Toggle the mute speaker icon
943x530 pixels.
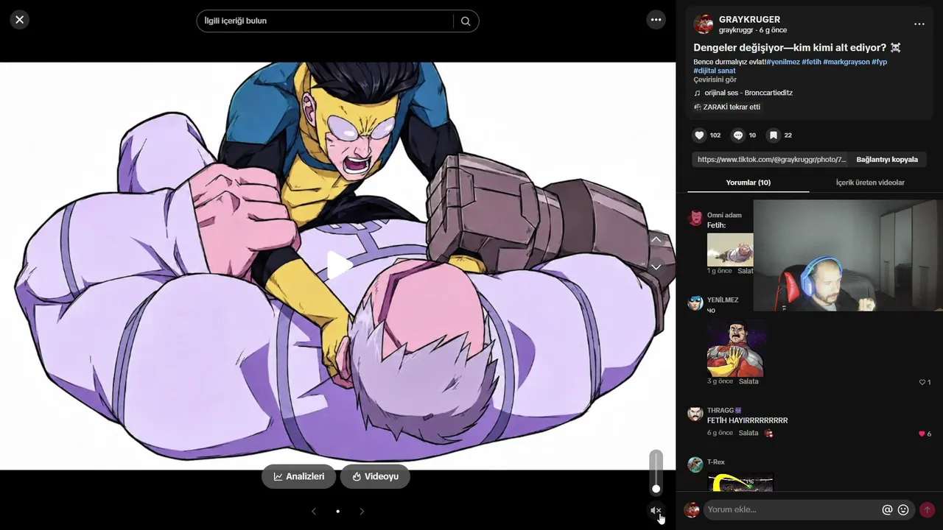[x=656, y=510]
